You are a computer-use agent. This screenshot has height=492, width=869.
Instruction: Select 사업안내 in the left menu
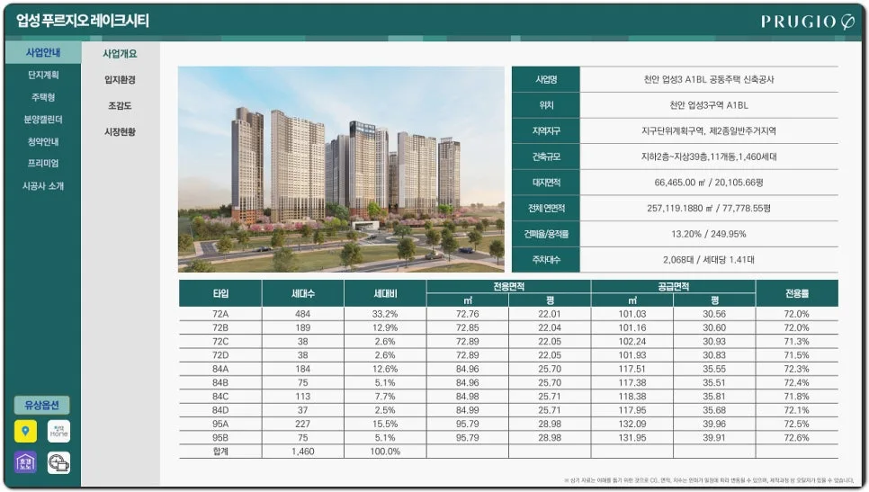[x=43, y=53]
